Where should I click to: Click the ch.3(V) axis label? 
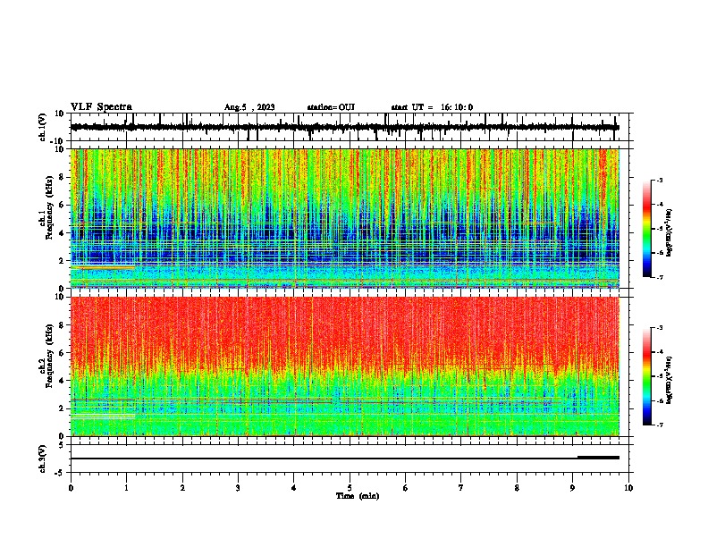pyautogui.click(x=43, y=459)
